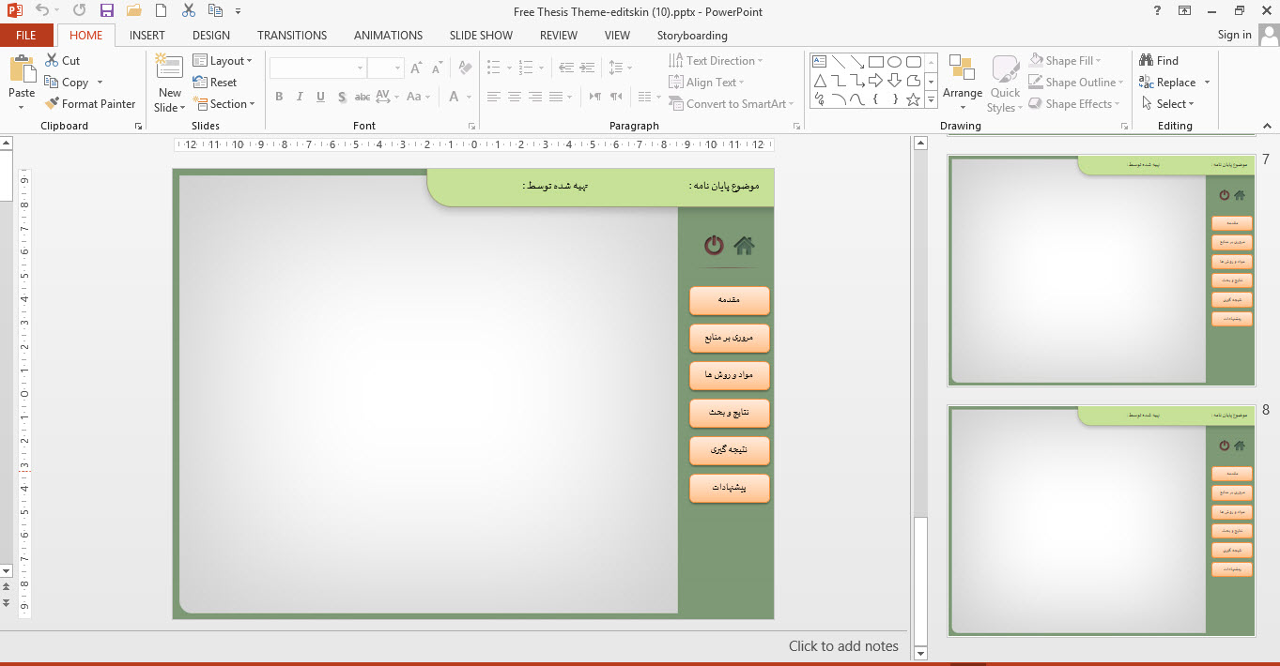This screenshot has width=1280, height=666.
Task: Align text left in Paragraph group
Action: click(x=494, y=97)
